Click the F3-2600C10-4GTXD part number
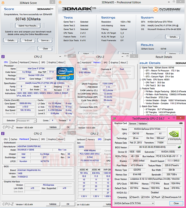Screen dimensions: 186x208 coord(90,161)
